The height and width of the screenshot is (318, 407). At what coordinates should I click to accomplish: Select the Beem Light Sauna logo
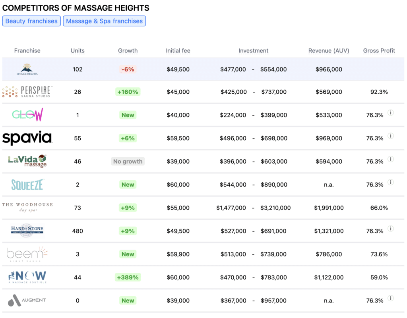[27, 254]
